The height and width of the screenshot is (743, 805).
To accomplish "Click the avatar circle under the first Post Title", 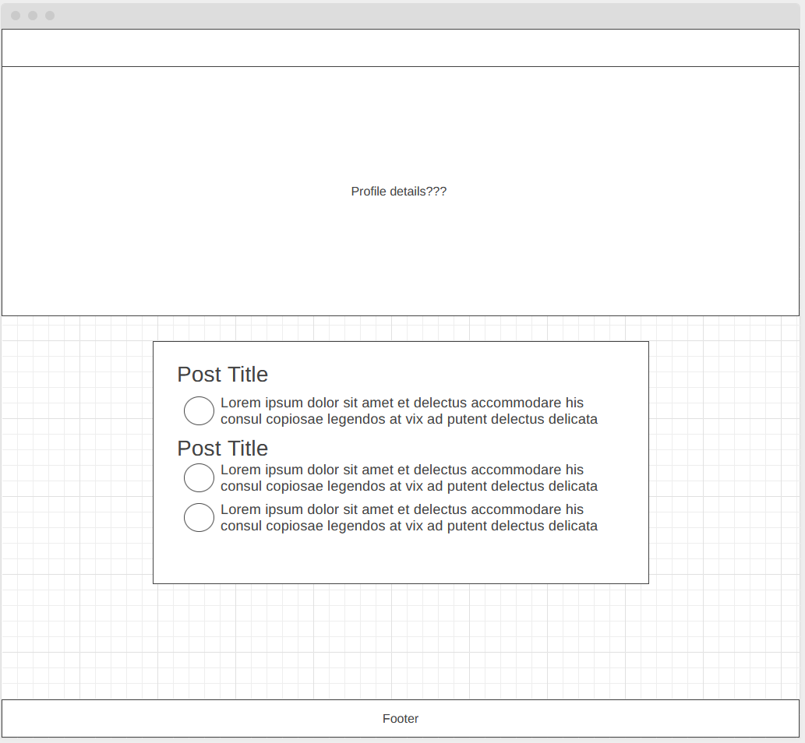I will (199, 410).
